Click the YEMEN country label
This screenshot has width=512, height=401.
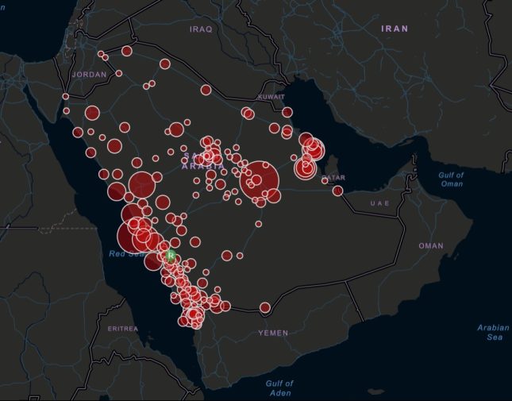pyautogui.click(x=273, y=333)
